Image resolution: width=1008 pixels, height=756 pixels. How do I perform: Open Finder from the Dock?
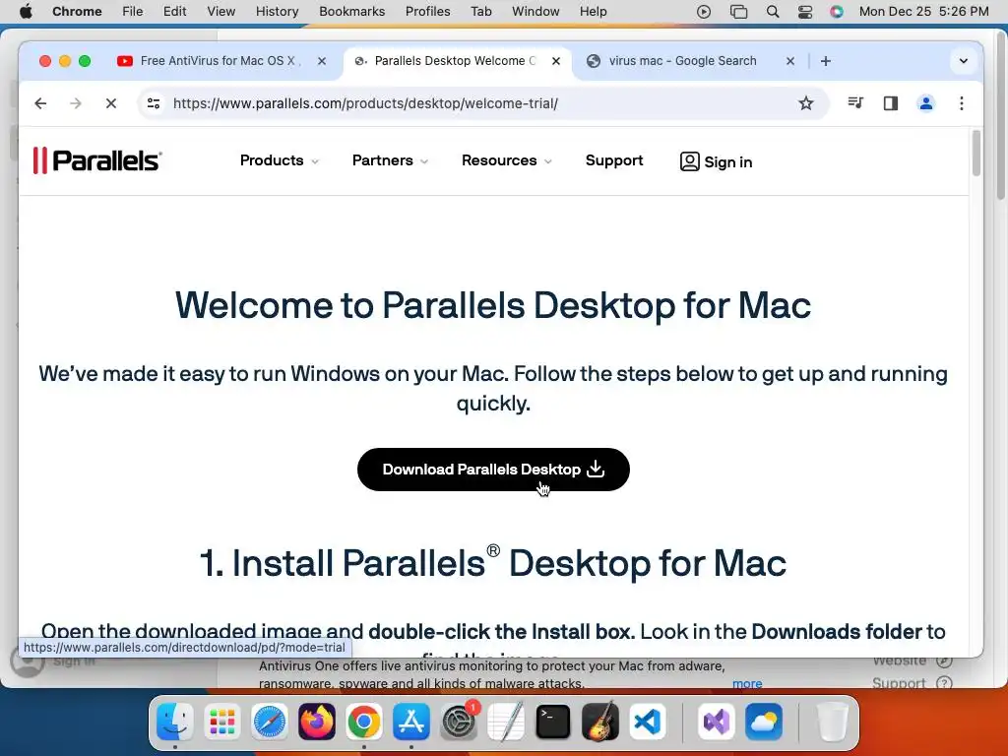(x=175, y=722)
